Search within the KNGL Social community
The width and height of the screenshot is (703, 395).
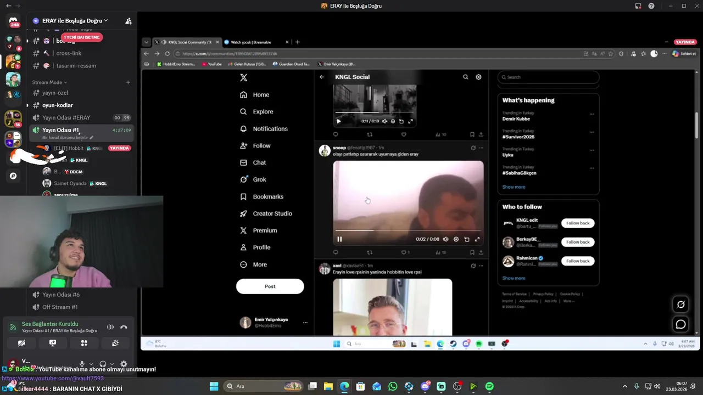pos(465,77)
